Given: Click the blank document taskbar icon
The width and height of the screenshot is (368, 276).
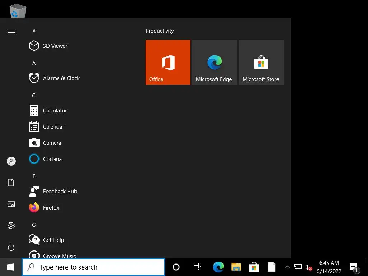Looking at the screenshot, I should [x=272, y=267].
